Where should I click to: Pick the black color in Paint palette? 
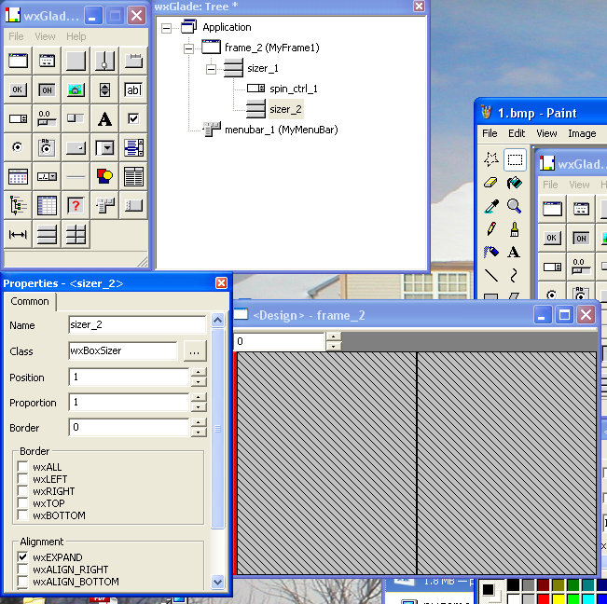click(512, 584)
